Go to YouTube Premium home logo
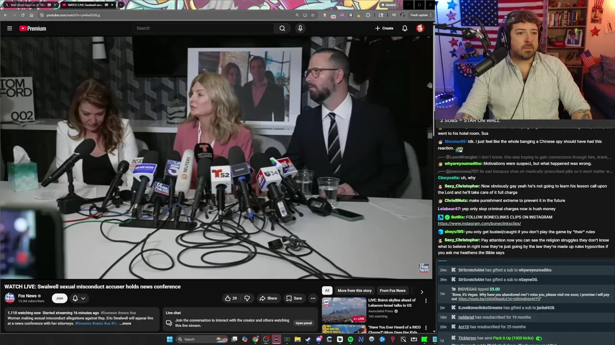This screenshot has width=615, height=345. (33, 28)
